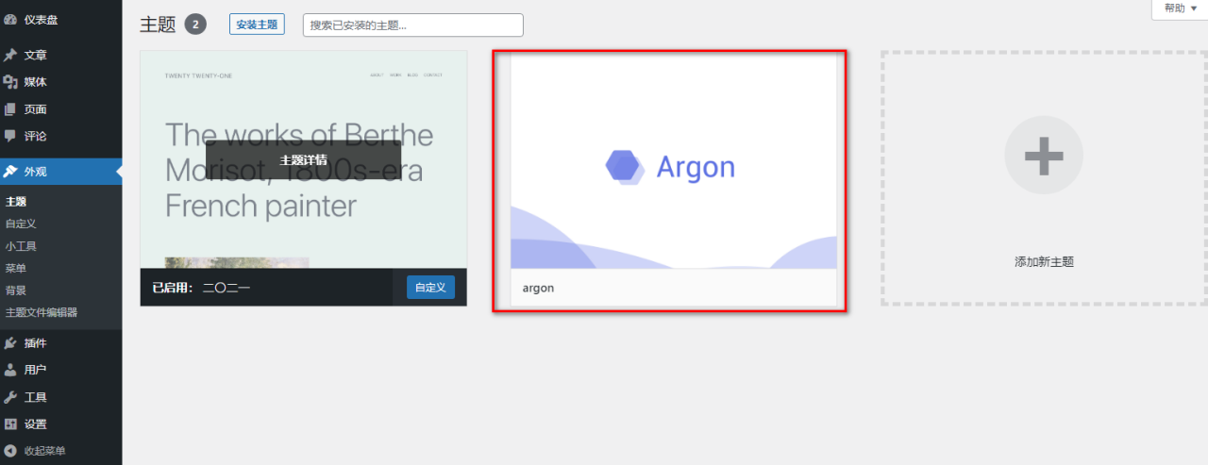Click the 设置 settings icon
The width and height of the screenshot is (1208, 465).
(x=10, y=424)
